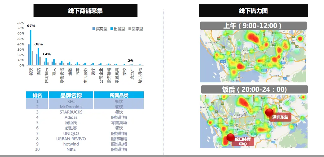Click the 餐饮 category cell in KFC row
The image size is (324, 157).
point(119,101)
